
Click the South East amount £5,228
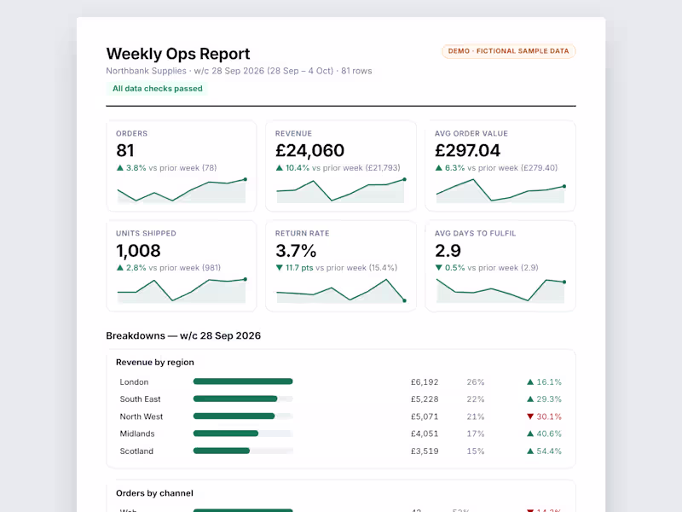425,399
